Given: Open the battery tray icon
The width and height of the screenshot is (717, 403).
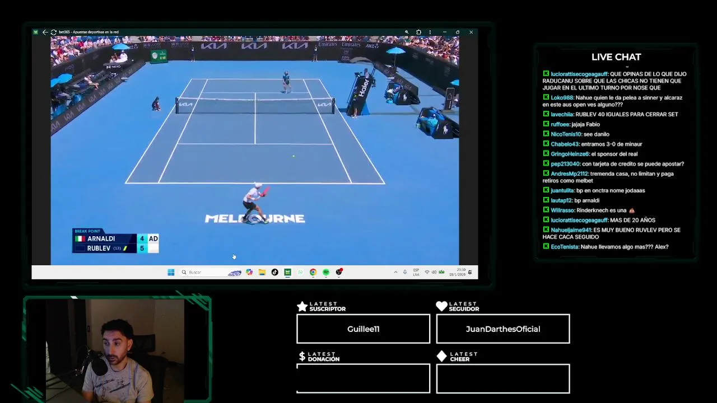Looking at the screenshot, I should [x=441, y=272].
